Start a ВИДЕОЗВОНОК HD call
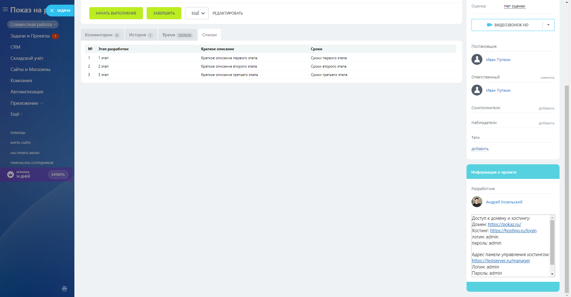The height and width of the screenshot is (297, 571). tap(507, 25)
